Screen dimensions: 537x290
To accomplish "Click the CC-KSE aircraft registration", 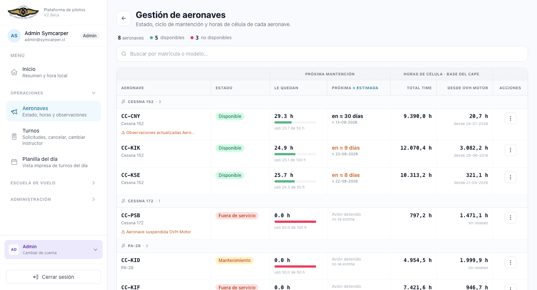I will (x=131, y=175).
